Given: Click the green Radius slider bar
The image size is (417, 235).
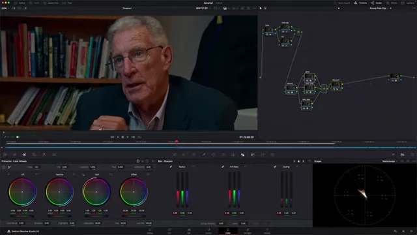Looking at the screenshot, I should (x=182, y=190).
